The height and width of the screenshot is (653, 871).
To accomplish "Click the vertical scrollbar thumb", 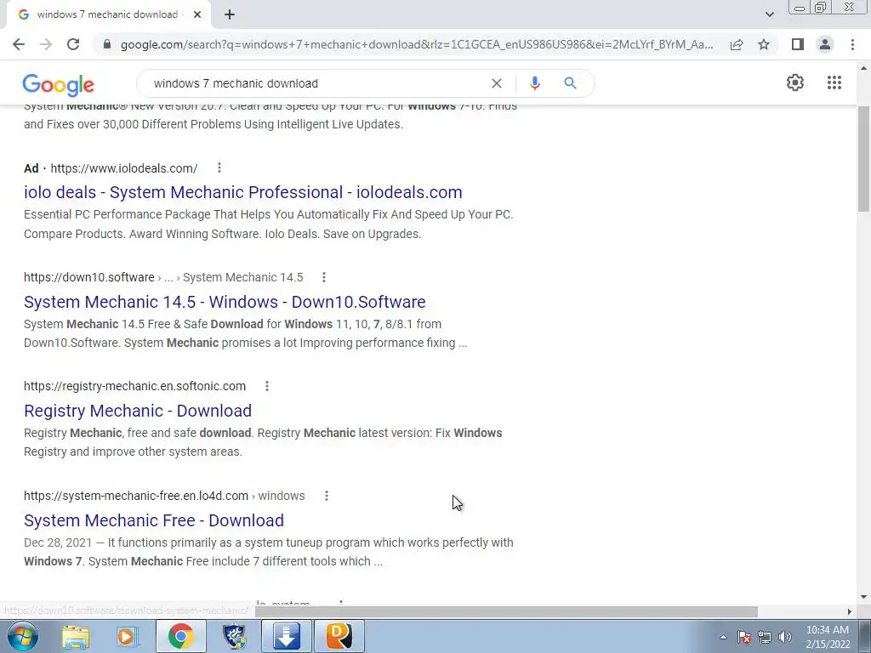I will coord(863,159).
